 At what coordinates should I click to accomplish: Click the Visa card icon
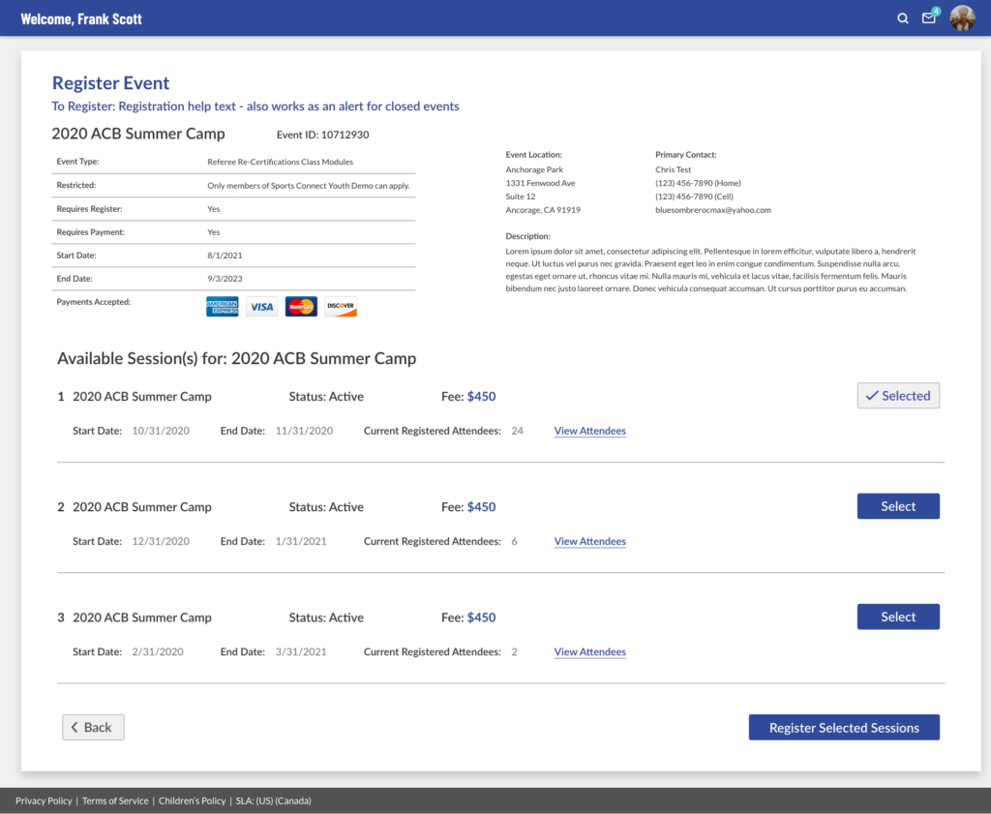point(261,307)
